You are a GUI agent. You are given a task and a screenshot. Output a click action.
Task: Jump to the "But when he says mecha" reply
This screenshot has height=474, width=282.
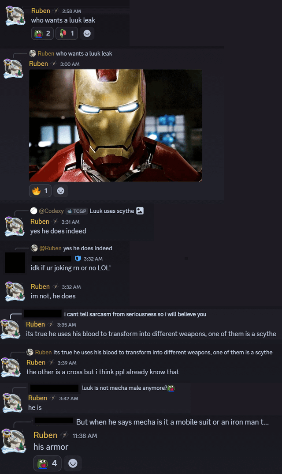(x=172, y=422)
